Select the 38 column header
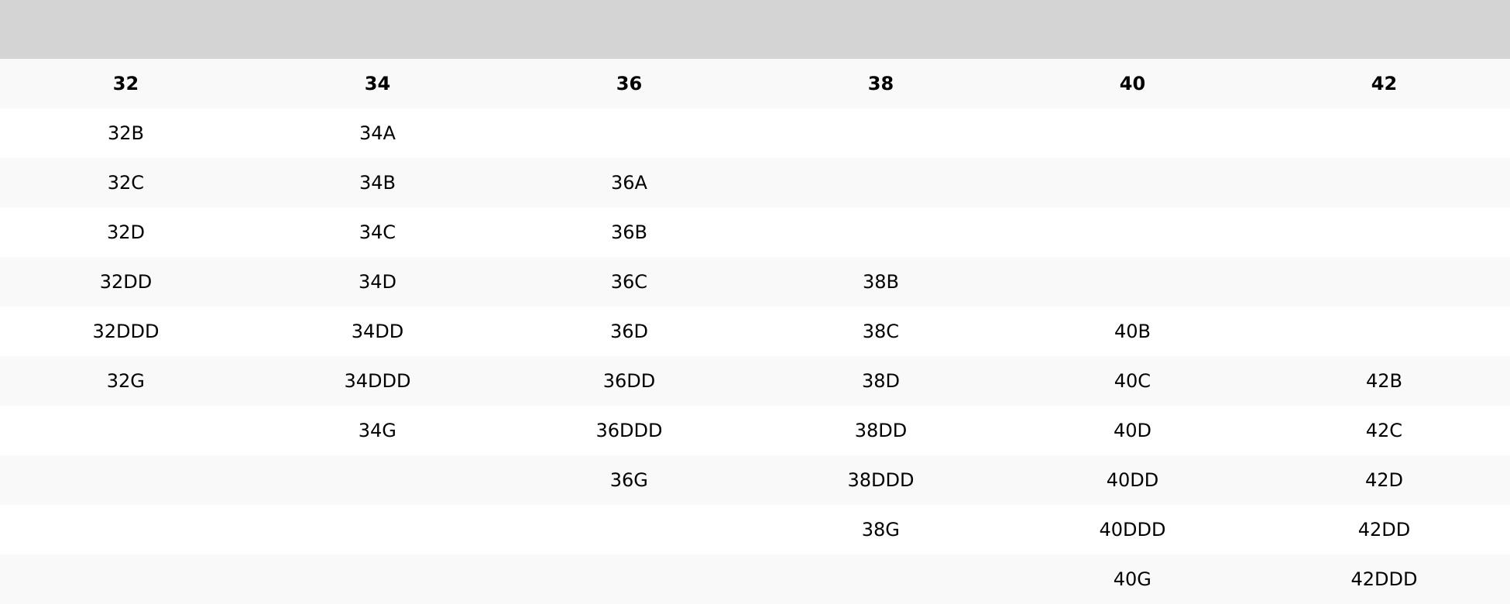 coord(880,84)
